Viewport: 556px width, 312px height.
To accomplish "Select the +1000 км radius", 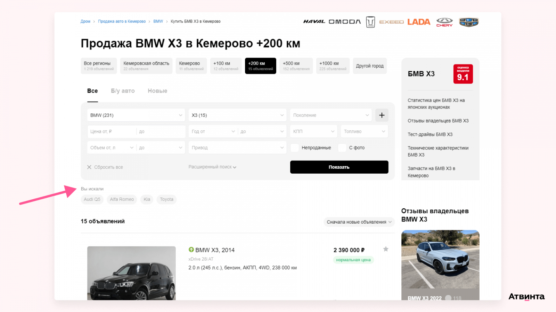I will (x=333, y=66).
